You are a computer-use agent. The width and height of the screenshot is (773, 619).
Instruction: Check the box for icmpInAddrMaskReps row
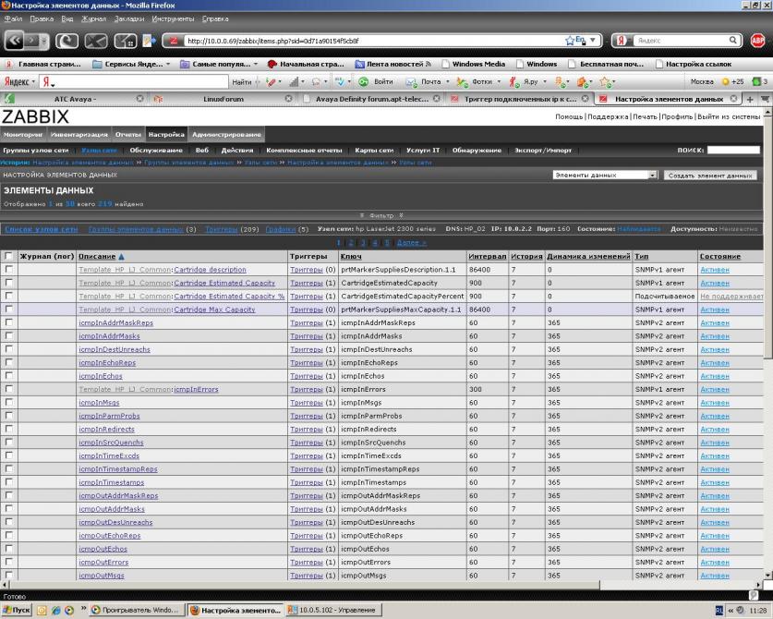click(9, 322)
